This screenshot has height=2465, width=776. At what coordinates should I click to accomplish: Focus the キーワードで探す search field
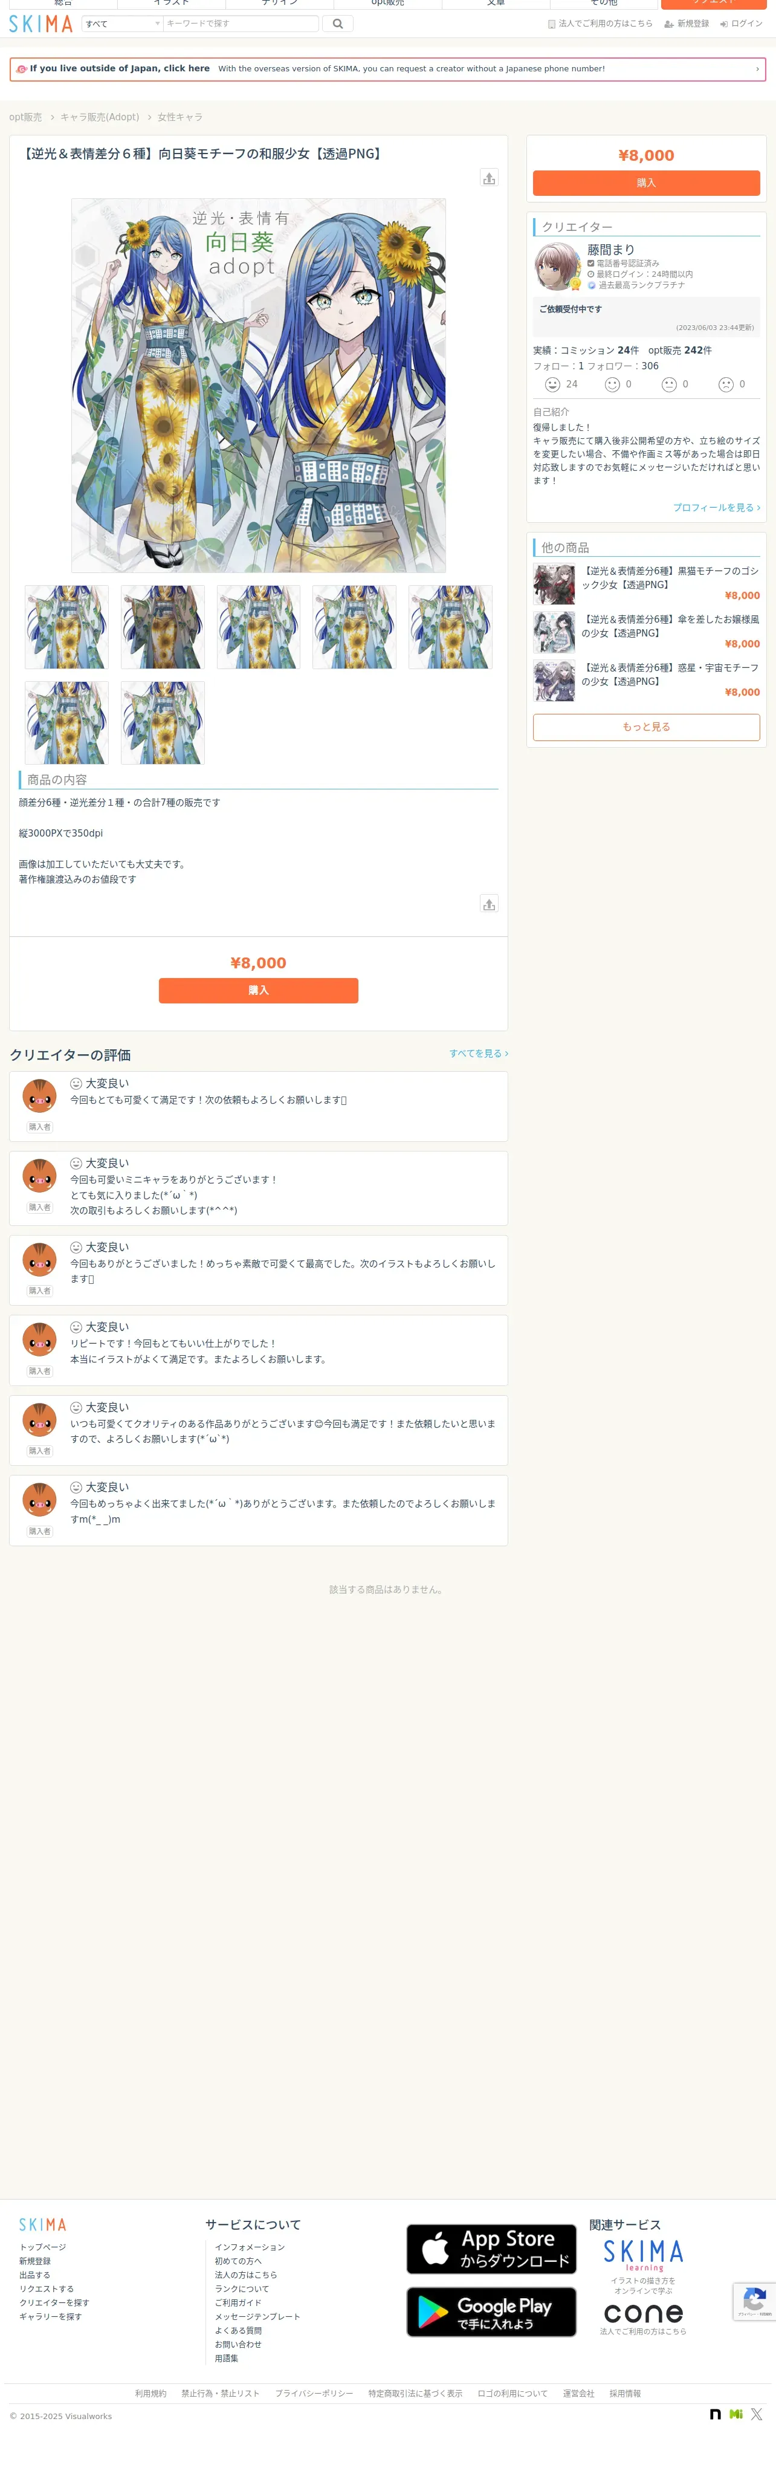(x=241, y=24)
